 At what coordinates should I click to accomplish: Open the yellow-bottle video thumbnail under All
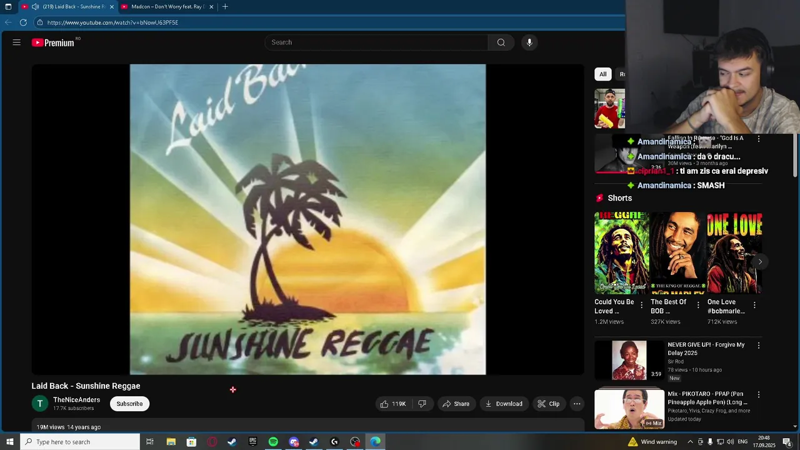tap(609, 109)
